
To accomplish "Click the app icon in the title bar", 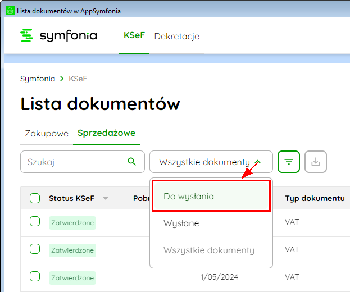I will pyautogui.click(x=10, y=11).
